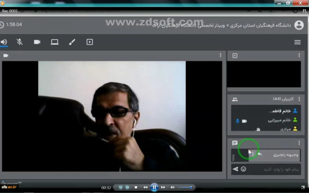The image size is (309, 193).
Task: Open video panel three-dot options menu
Action: 220,55
